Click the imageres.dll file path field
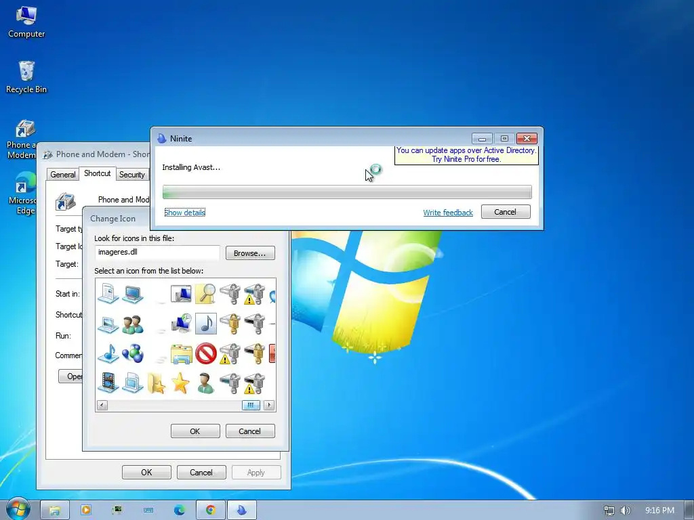Image resolution: width=694 pixels, height=520 pixels. (x=157, y=252)
